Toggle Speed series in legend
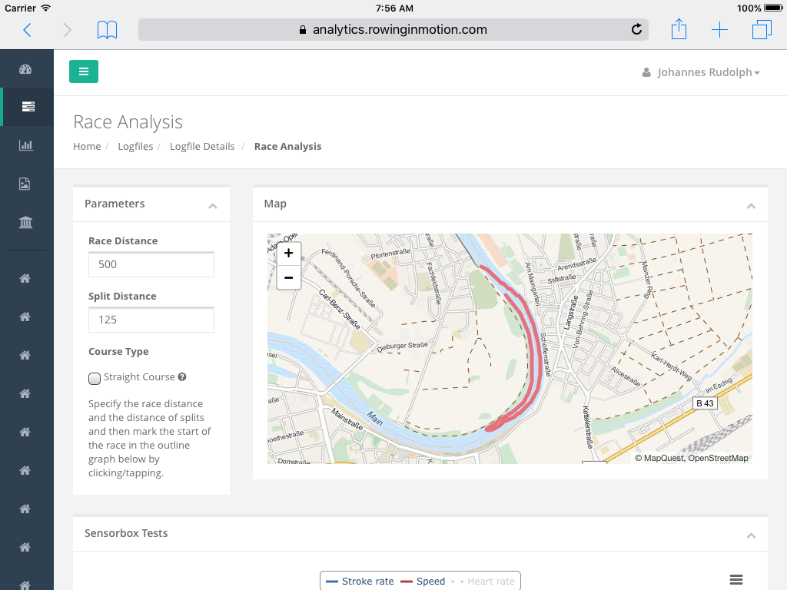The image size is (787, 590). coord(423,582)
